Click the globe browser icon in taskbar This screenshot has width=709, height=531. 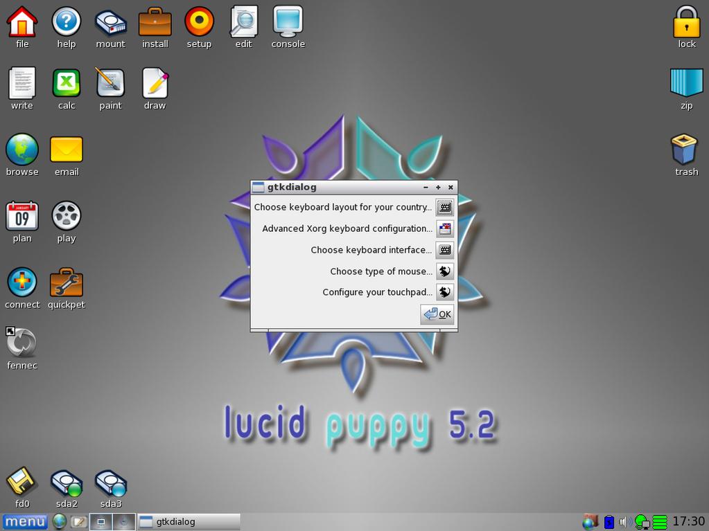coord(59,522)
